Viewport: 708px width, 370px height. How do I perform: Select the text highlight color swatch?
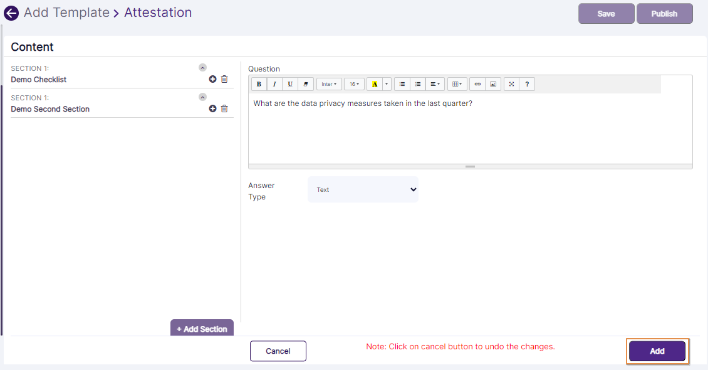click(x=375, y=83)
